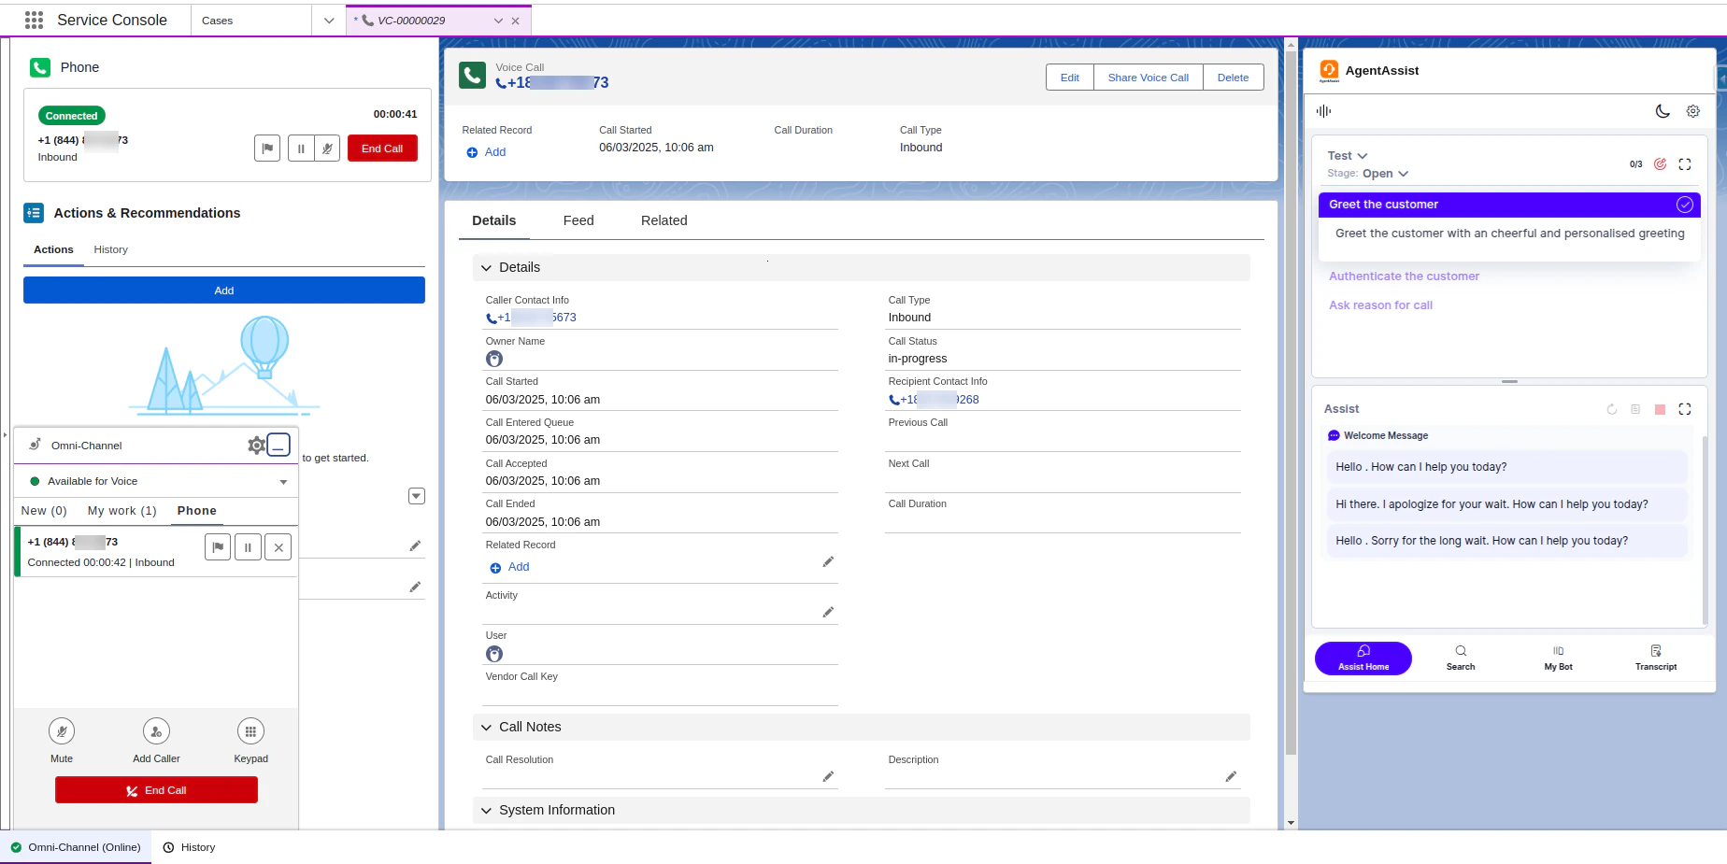Refresh Assist suggestions with circular arrow
Viewport: 1727px width, 864px height.
1611,409
